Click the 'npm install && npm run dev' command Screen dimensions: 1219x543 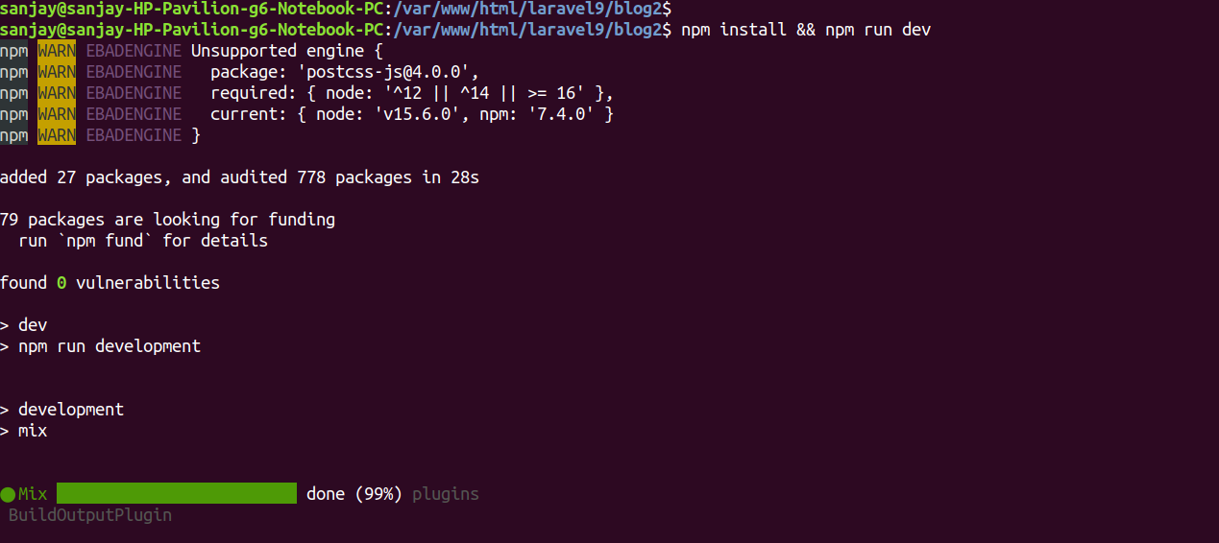pyautogui.click(x=806, y=30)
